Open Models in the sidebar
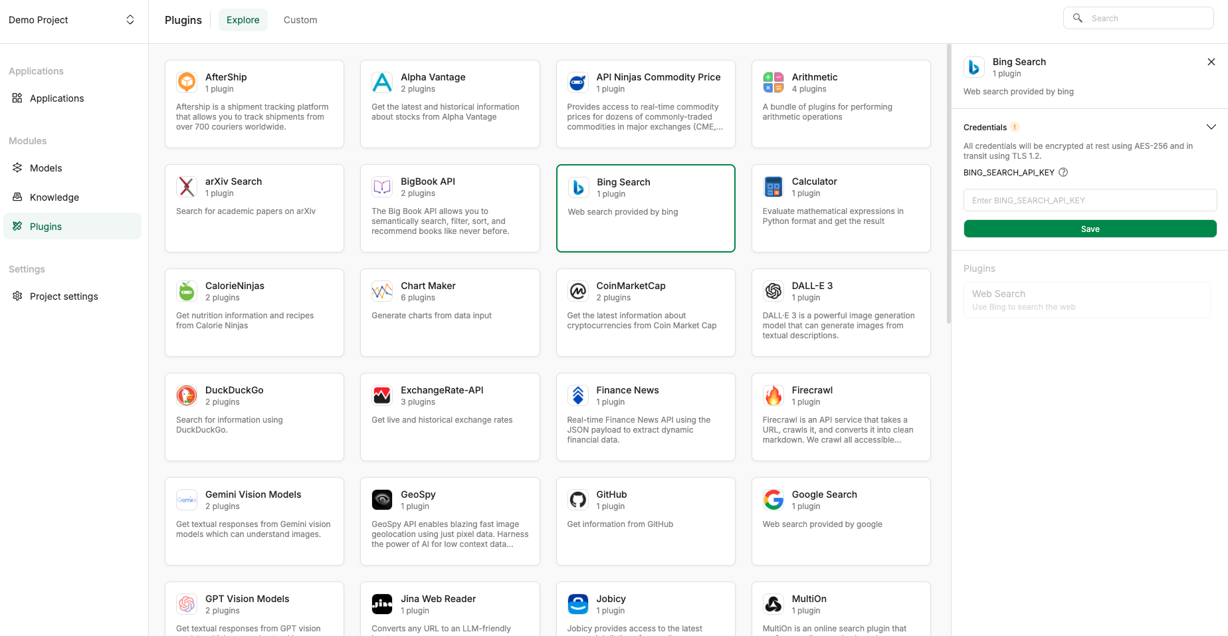Image resolution: width=1228 pixels, height=636 pixels. [x=72, y=168]
